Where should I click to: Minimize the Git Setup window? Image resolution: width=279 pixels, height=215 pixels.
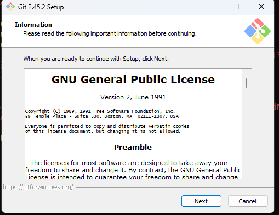tap(212, 7)
